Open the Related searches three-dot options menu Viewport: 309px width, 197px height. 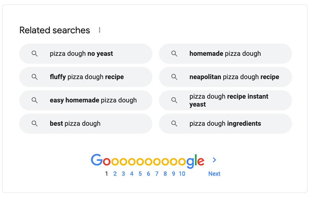[99, 30]
